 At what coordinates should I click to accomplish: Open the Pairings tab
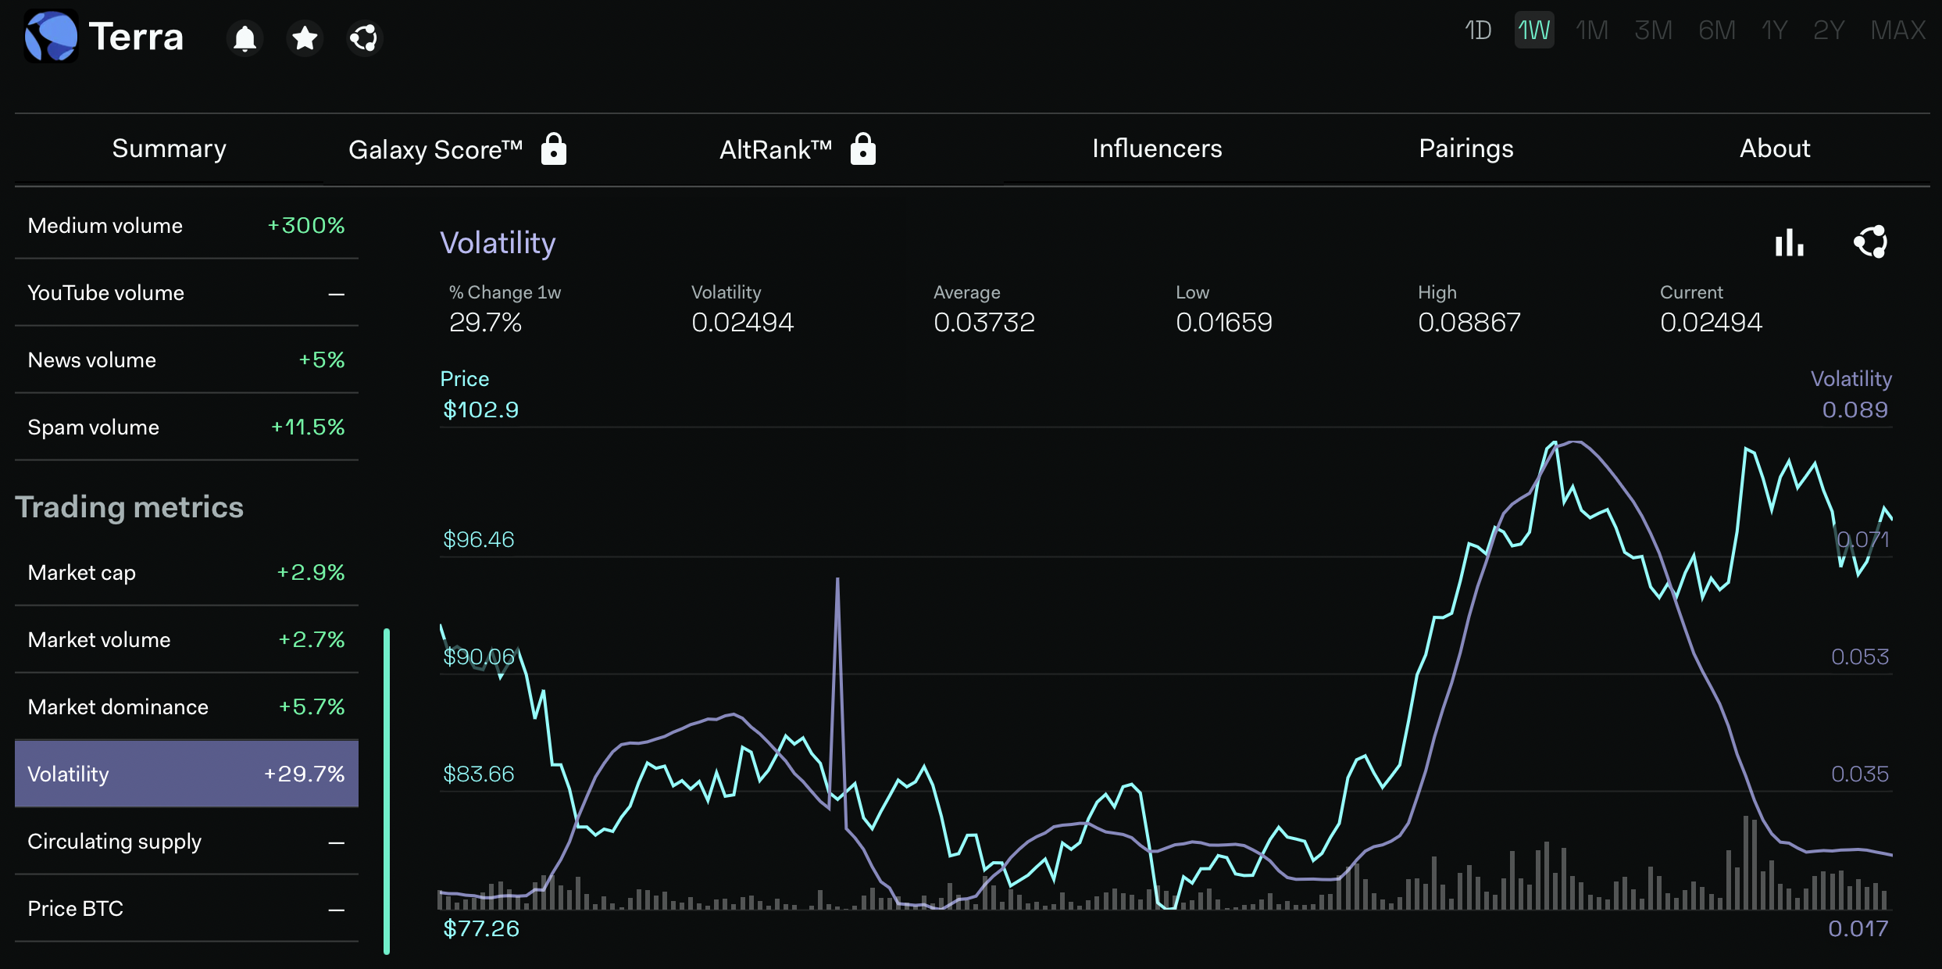1465,148
